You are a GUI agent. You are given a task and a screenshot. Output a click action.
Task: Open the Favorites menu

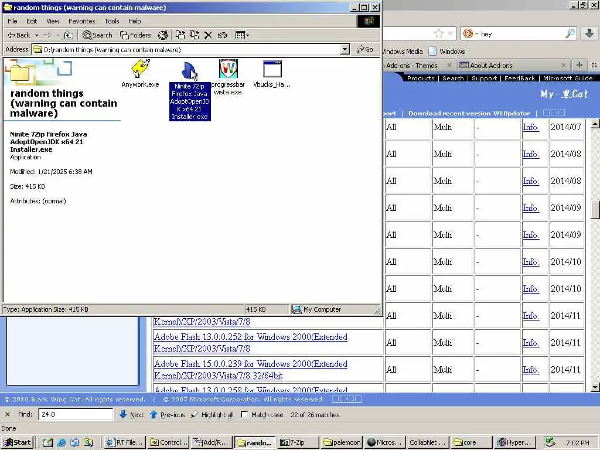(81, 21)
